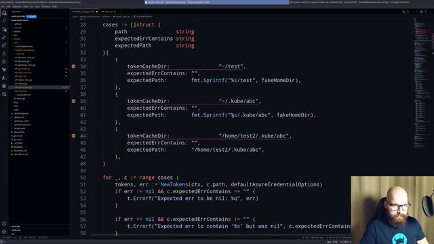Image resolution: width=434 pixels, height=244 pixels.
Task: Toggle the breakpoint on line 39
Action: click(73, 101)
